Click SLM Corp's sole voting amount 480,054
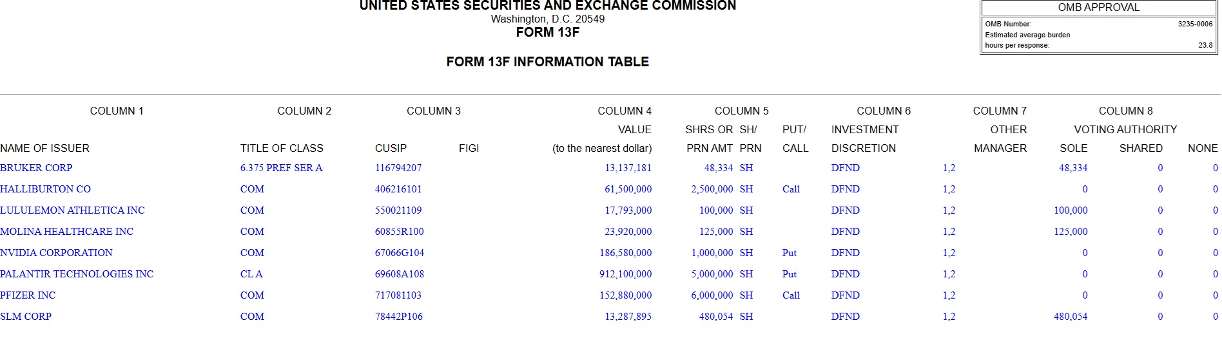This screenshot has width=1222, height=343. pyautogui.click(x=1071, y=317)
